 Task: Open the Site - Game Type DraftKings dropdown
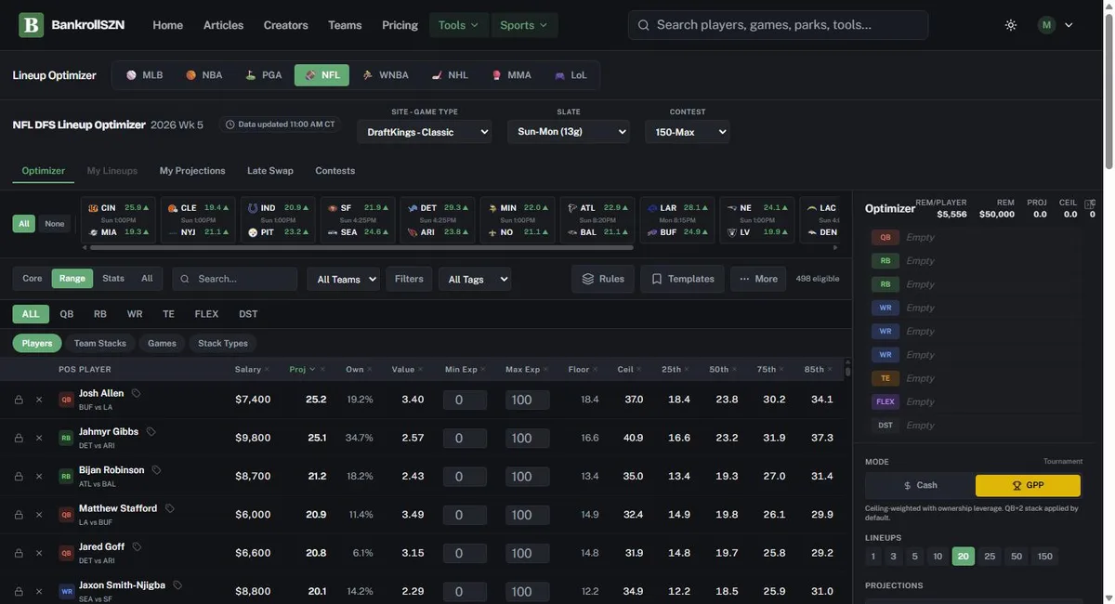coord(425,132)
